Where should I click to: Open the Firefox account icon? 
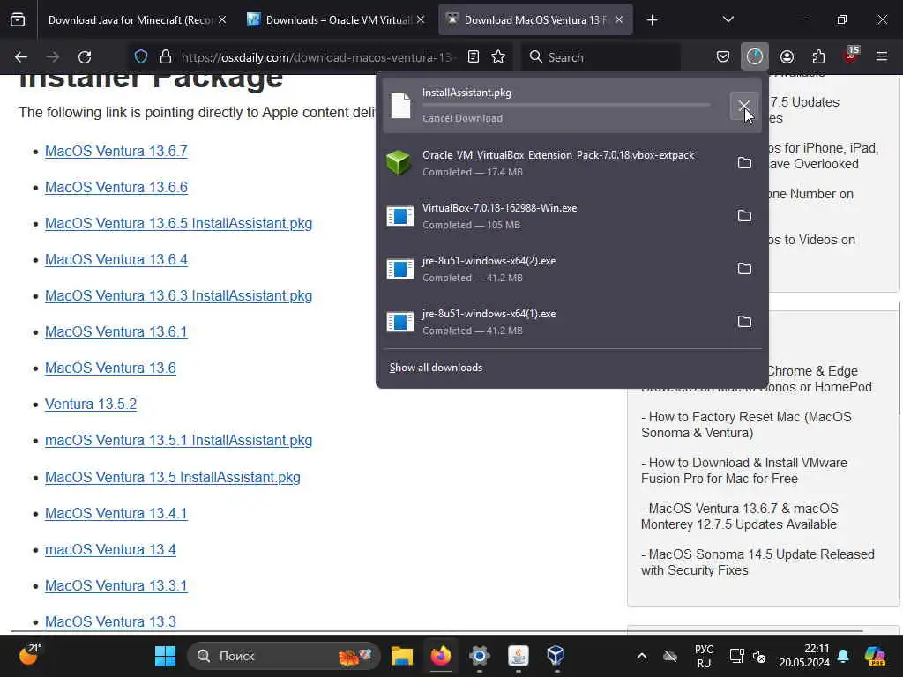click(x=787, y=57)
